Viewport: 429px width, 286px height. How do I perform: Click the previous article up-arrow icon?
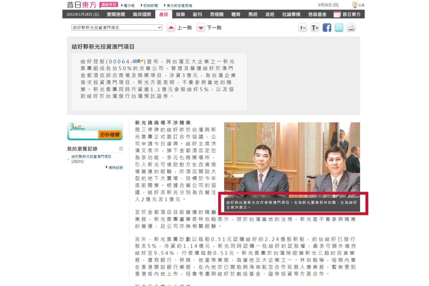[171, 28]
